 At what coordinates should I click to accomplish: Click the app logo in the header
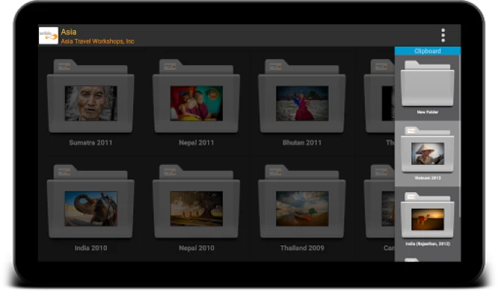tap(48, 36)
